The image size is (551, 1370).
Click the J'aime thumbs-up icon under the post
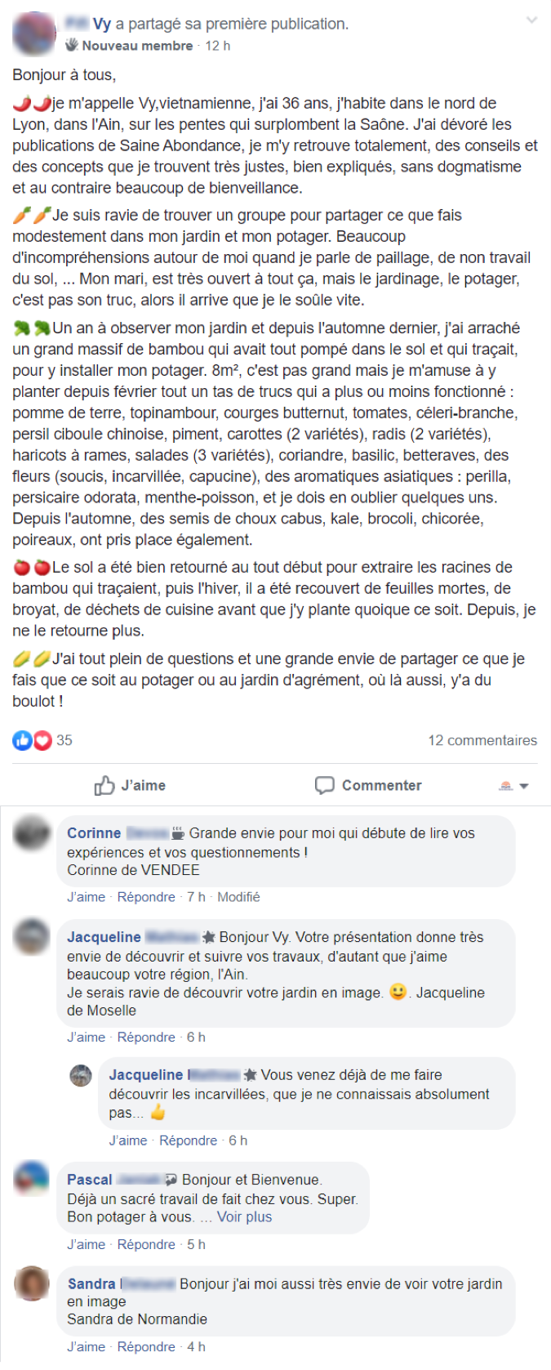coord(104,785)
